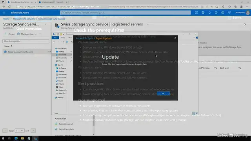
Task: Close the Azure File Sync Agent Update dialog
Action: (x=175, y=38)
